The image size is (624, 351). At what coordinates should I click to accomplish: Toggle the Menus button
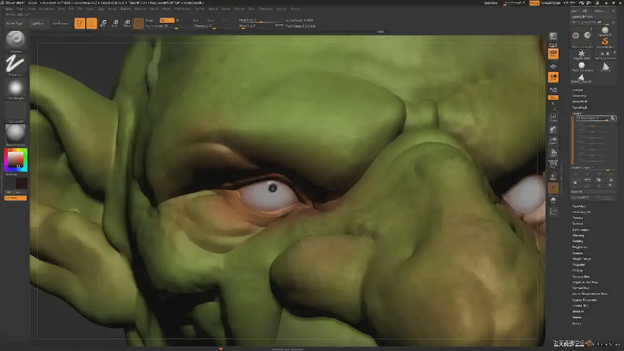click(534, 3)
